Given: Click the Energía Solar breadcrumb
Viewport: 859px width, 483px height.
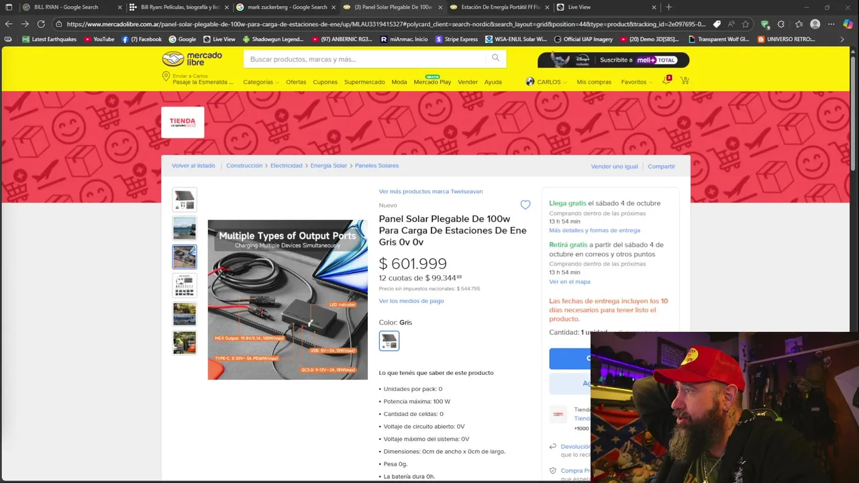Looking at the screenshot, I should coord(329,166).
